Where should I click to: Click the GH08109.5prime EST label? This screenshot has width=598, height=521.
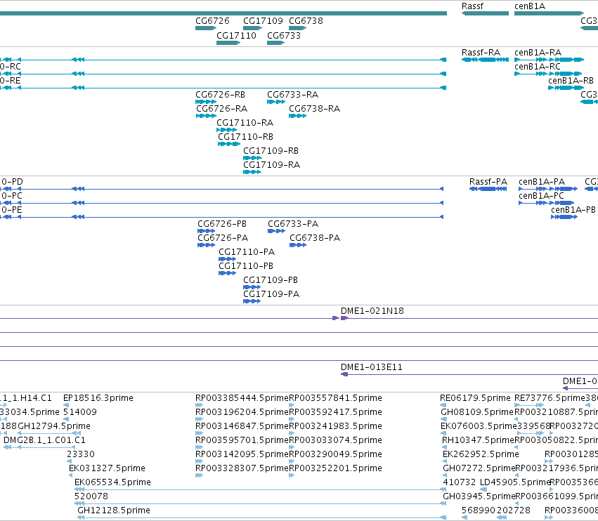tap(477, 412)
